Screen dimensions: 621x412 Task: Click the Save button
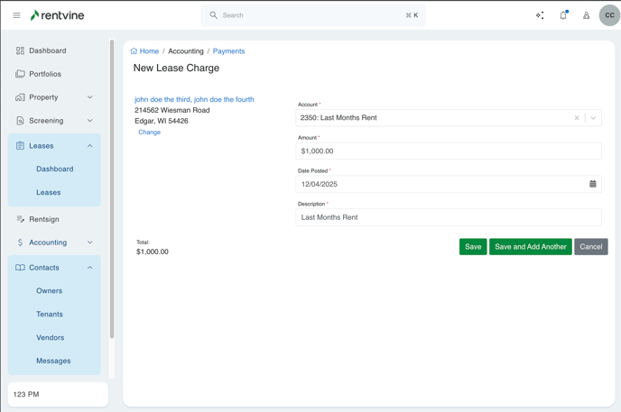473,247
